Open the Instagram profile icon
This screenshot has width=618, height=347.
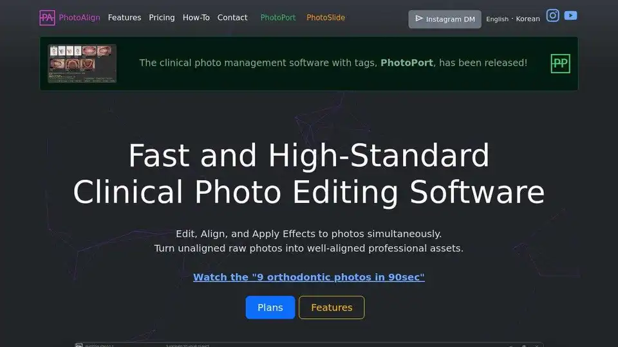[552, 15]
